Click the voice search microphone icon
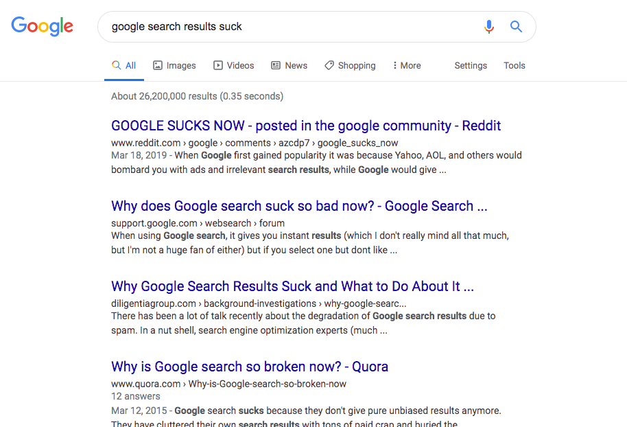This screenshot has height=427, width=627. [x=488, y=26]
